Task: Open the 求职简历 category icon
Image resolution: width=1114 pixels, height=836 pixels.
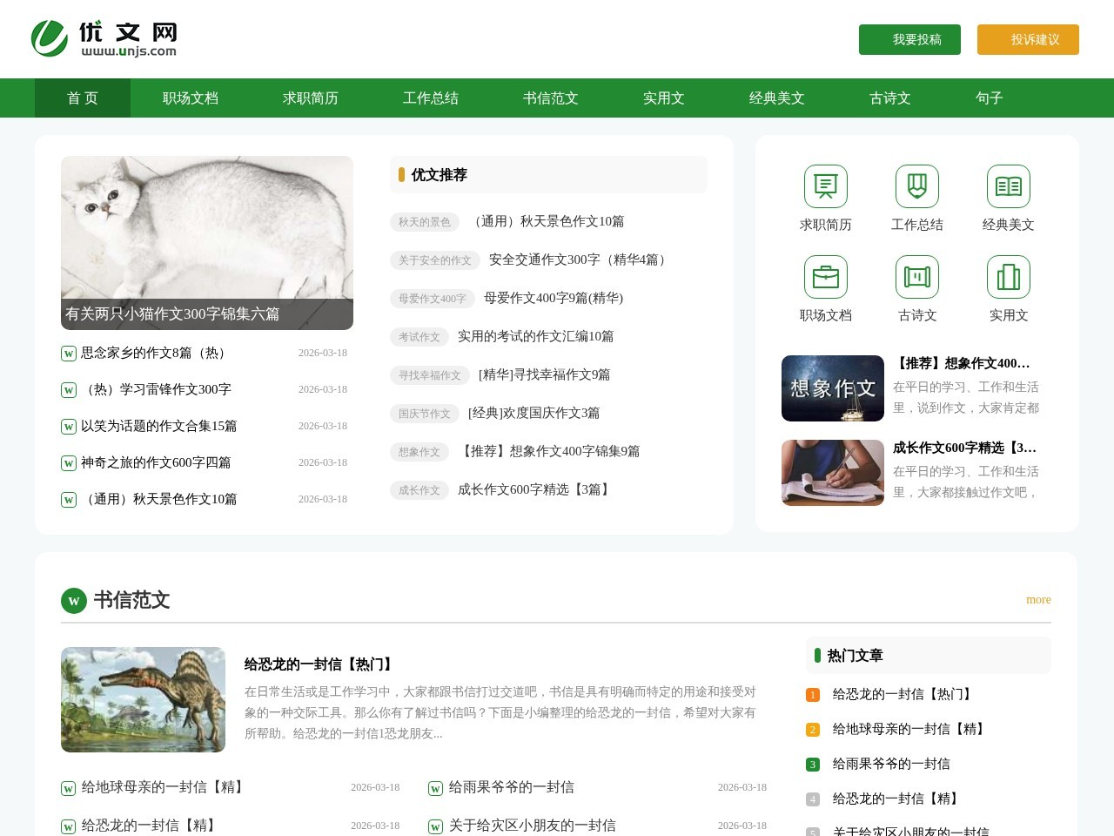Action: pyautogui.click(x=824, y=185)
